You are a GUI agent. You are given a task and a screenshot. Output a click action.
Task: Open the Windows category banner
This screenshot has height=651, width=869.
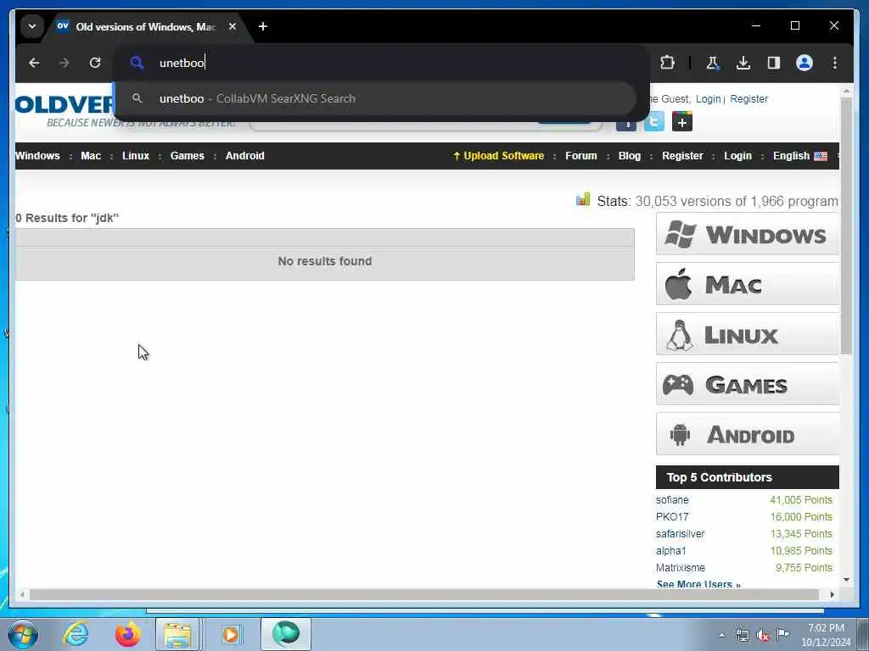tap(747, 234)
